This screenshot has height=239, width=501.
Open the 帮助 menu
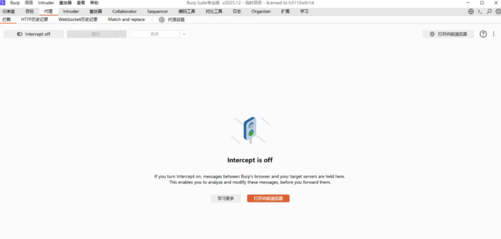94,3
